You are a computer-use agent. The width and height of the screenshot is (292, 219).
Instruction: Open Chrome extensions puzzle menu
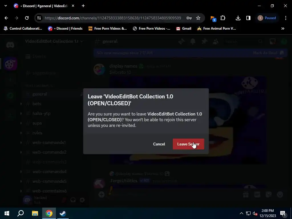pos(223,18)
